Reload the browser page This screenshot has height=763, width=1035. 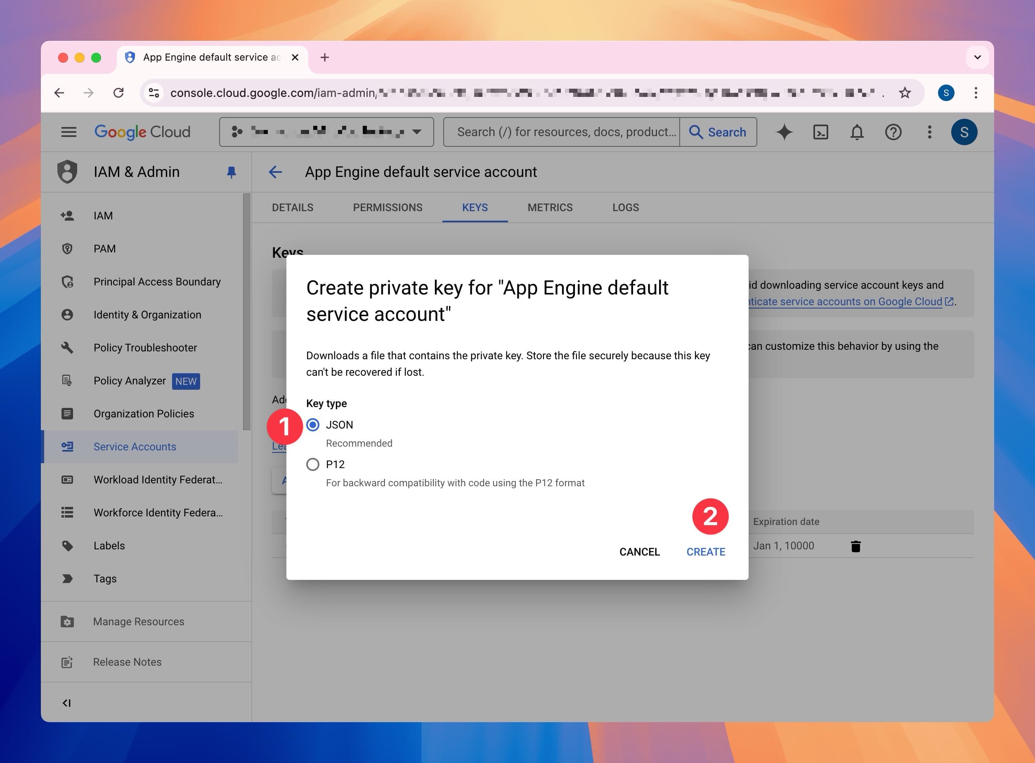tap(119, 93)
